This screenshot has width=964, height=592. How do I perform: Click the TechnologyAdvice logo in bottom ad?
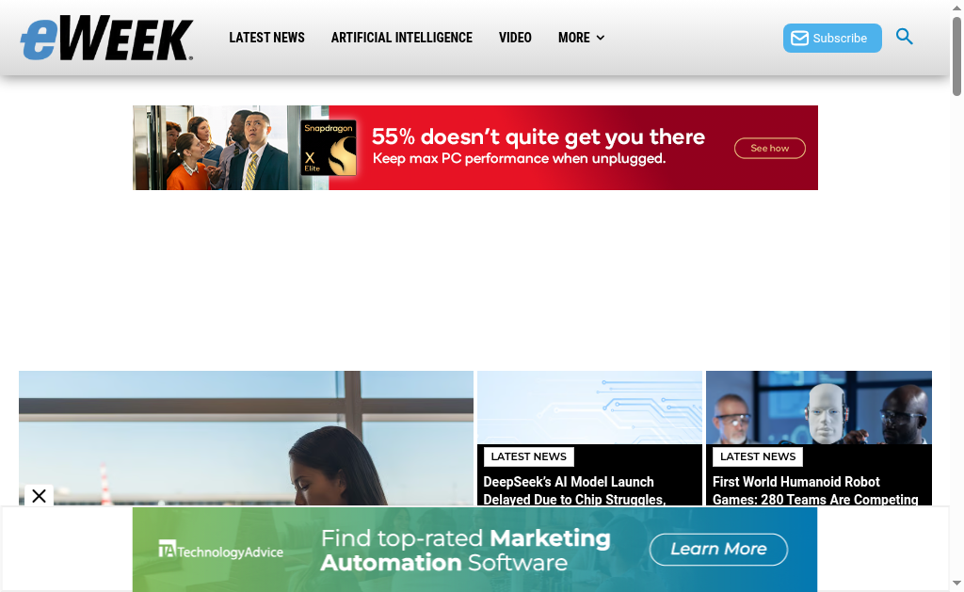tap(220, 549)
